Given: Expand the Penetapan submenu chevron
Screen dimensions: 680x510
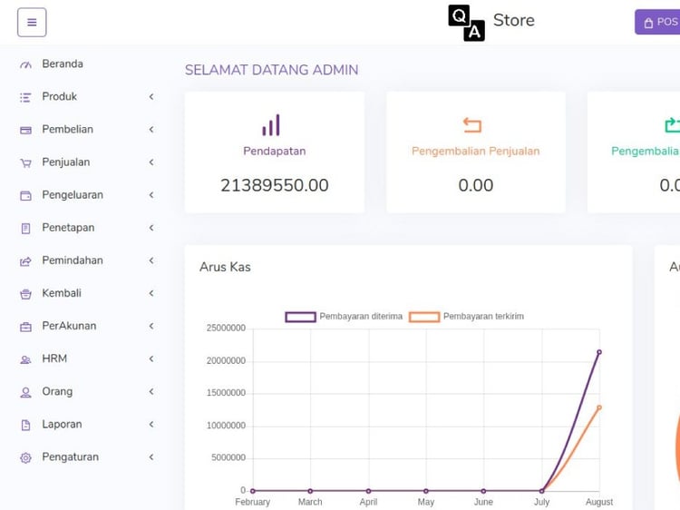Looking at the screenshot, I should click(151, 228).
